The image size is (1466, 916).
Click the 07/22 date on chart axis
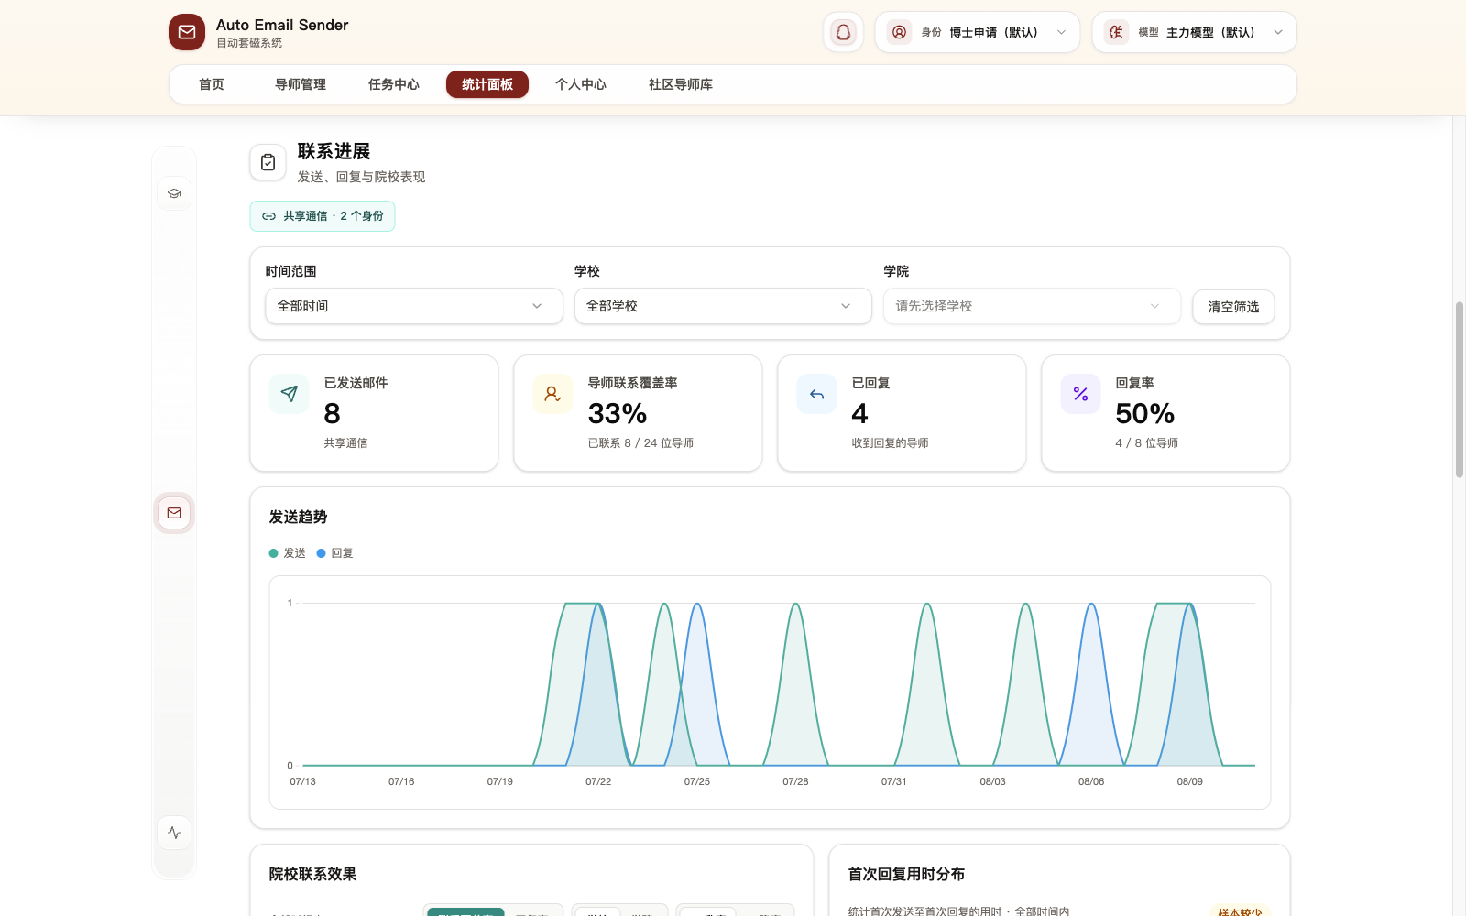pyautogui.click(x=598, y=781)
